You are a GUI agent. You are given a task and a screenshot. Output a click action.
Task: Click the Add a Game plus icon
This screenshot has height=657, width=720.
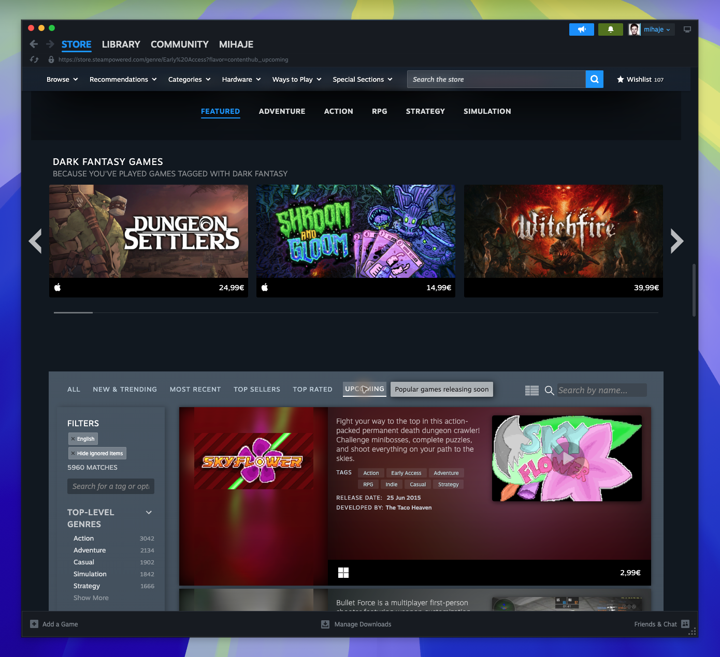pyautogui.click(x=34, y=624)
